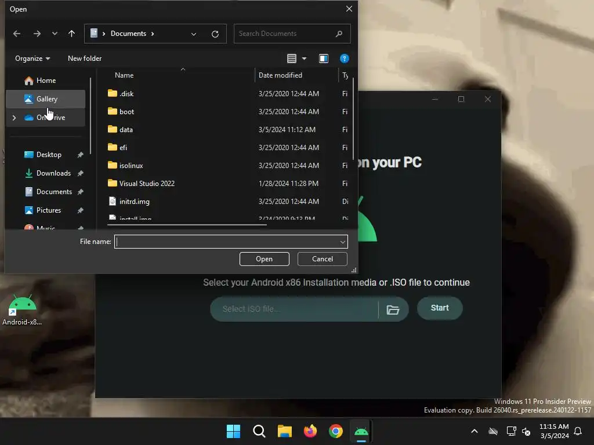Select Gallery in the navigation pane

click(46, 99)
